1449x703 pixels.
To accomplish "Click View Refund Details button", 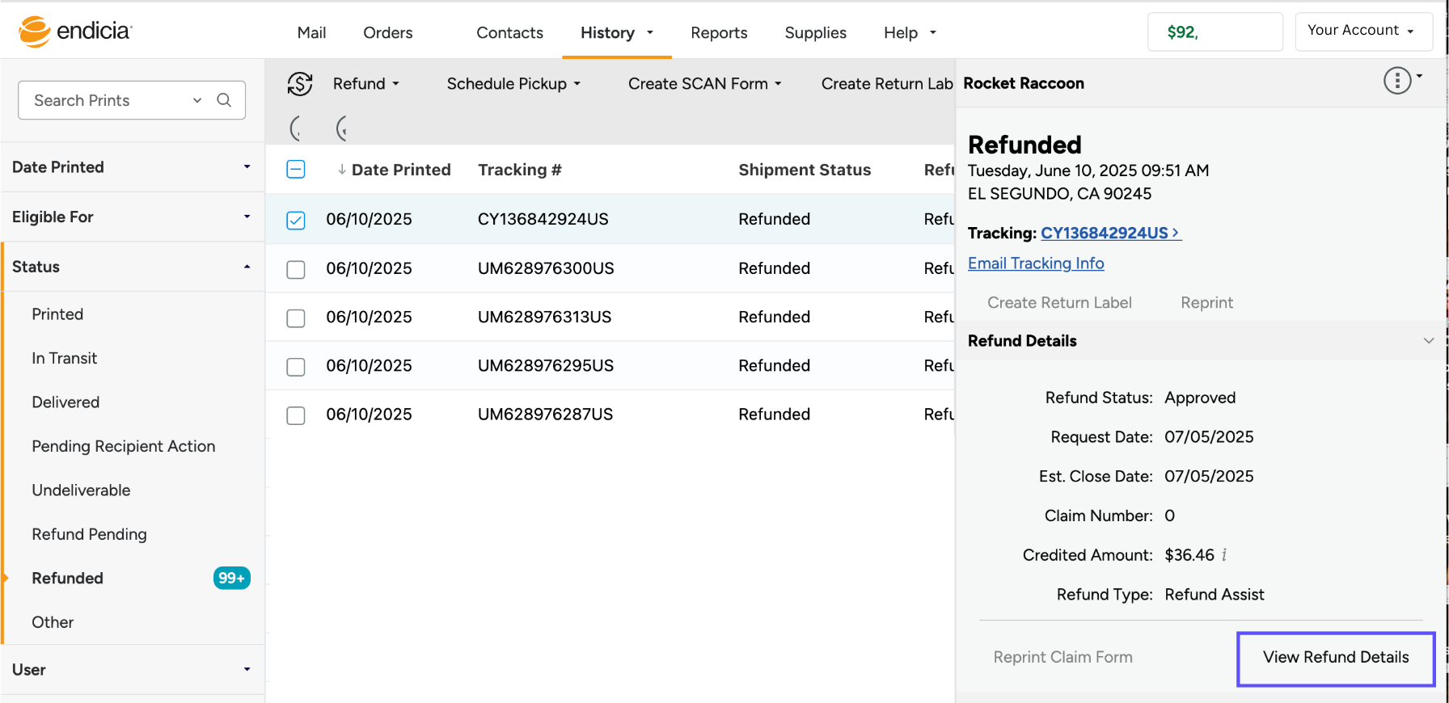I will click(x=1335, y=658).
